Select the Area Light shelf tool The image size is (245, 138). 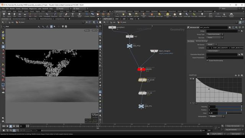click(x=136, y=15)
